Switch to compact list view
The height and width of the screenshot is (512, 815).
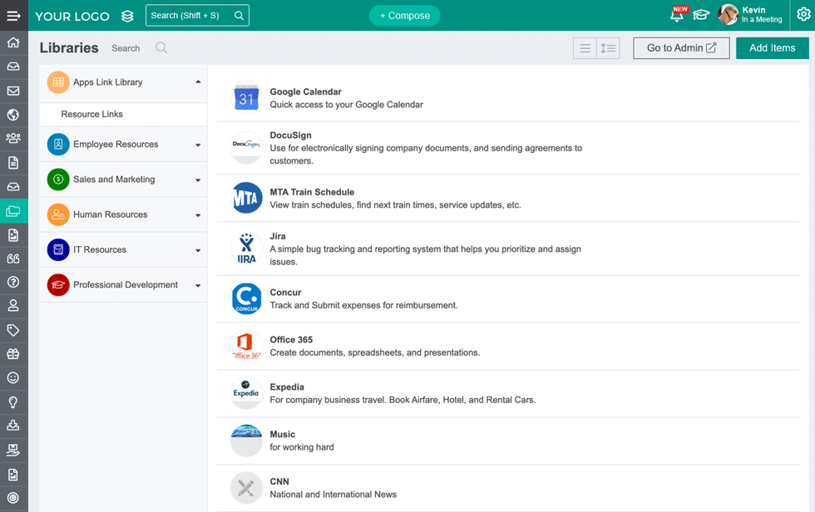[585, 48]
